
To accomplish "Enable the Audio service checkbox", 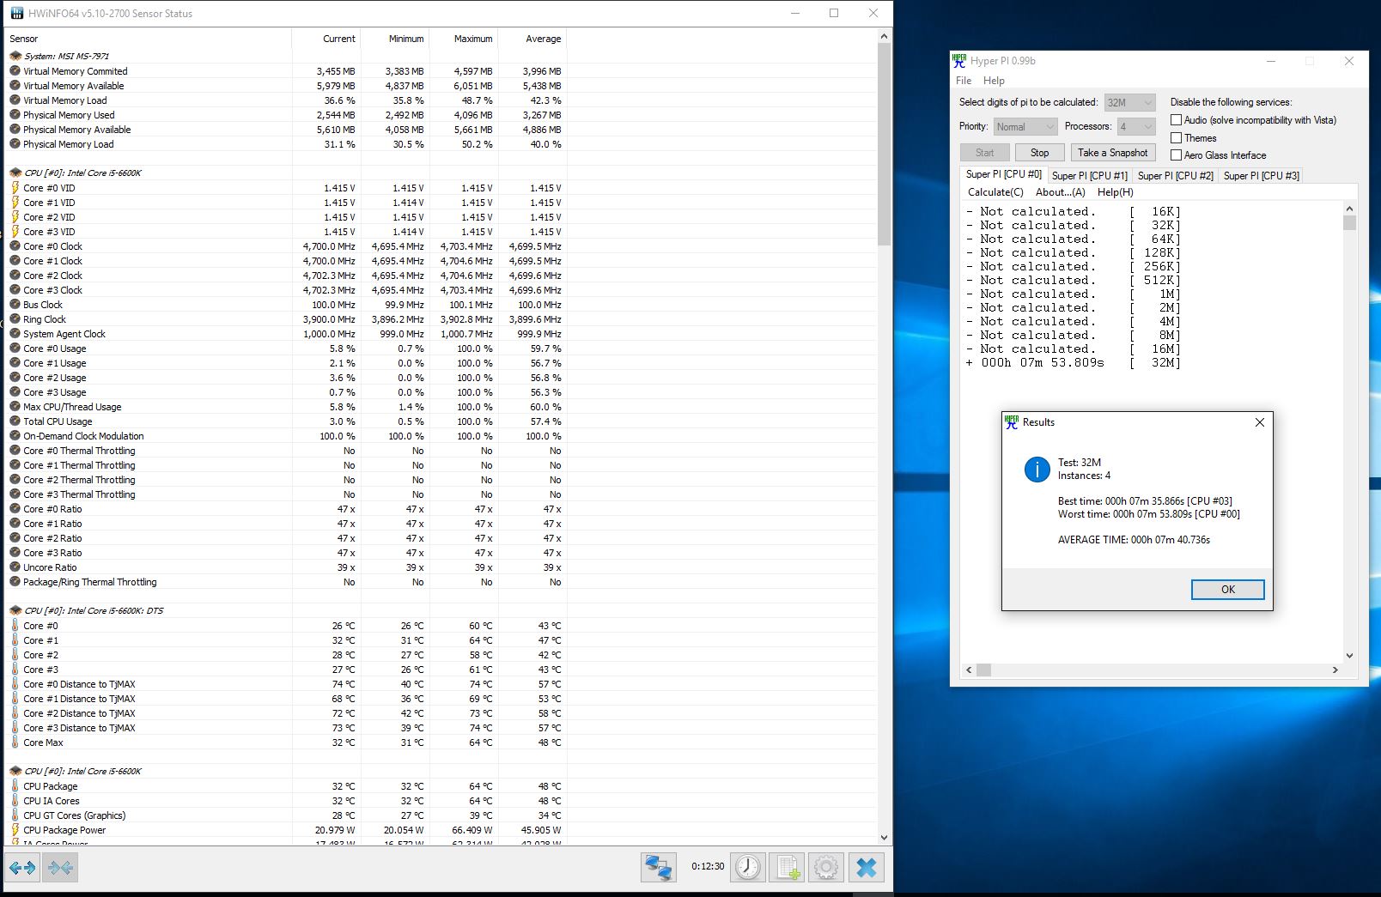I will [x=1176, y=120].
